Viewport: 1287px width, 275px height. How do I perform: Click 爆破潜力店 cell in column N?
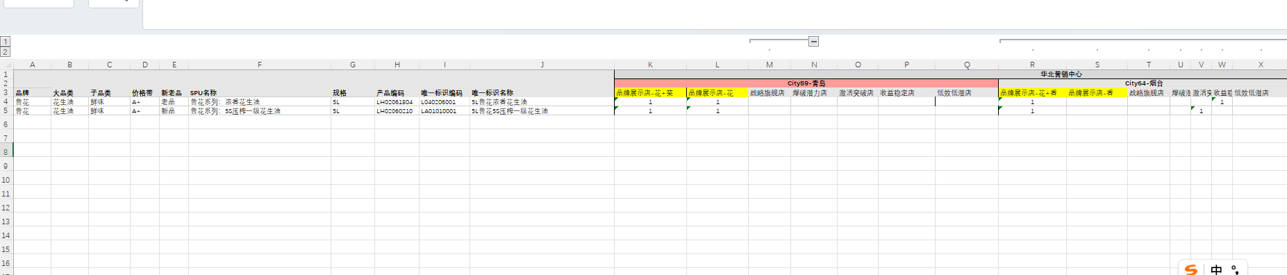814,92
